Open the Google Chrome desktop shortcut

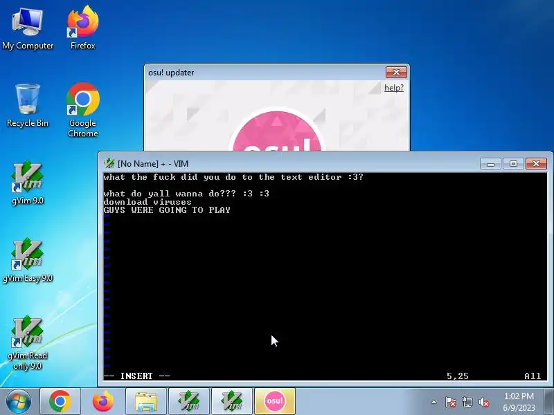(x=82, y=110)
